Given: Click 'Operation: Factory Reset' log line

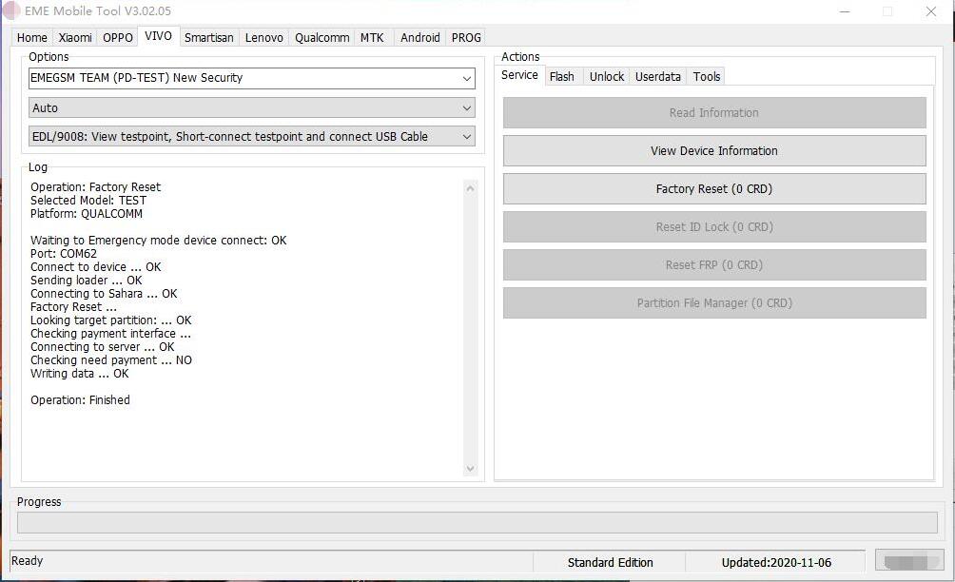Looking at the screenshot, I should click(96, 187).
